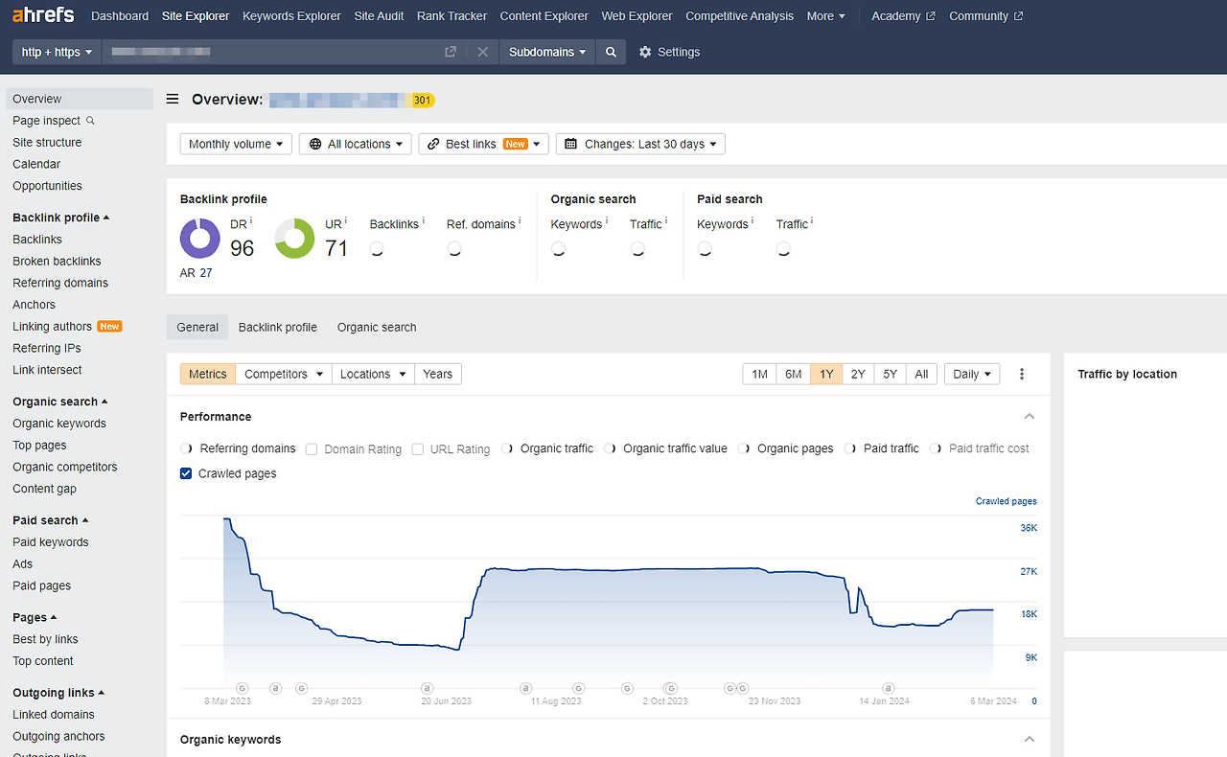This screenshot has height=757, width=1227.
Task: Click the Ahrefs logo
Action: coord(43,15)
